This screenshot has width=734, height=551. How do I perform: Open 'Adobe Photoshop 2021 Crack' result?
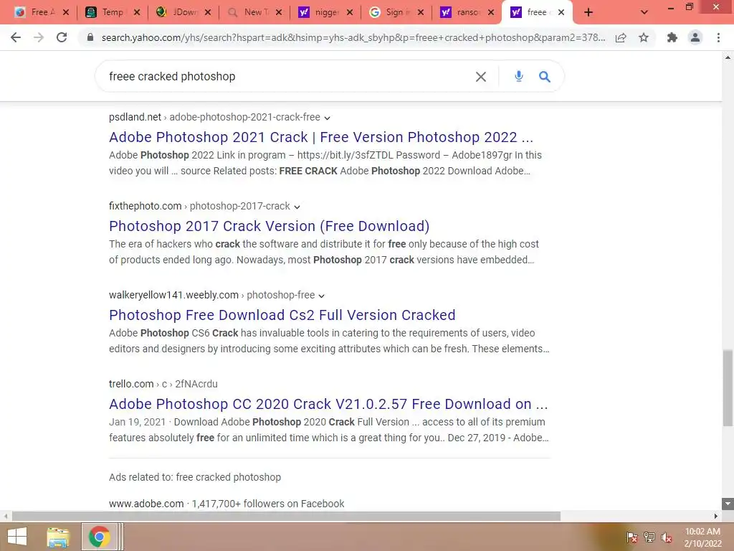321,137
